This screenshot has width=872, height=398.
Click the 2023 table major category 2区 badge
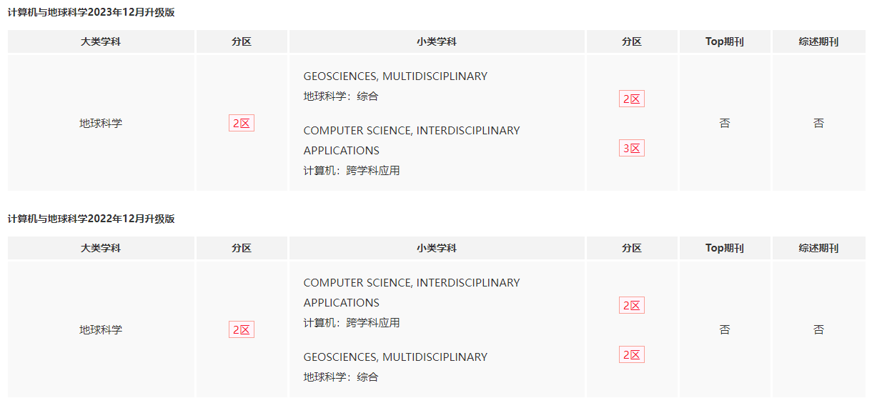tap(242, 123)
